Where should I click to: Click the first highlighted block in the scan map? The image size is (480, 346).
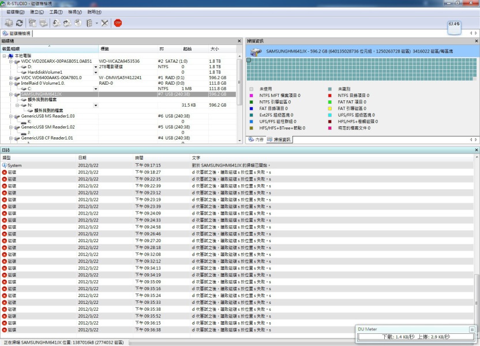(x=249, y=61)
